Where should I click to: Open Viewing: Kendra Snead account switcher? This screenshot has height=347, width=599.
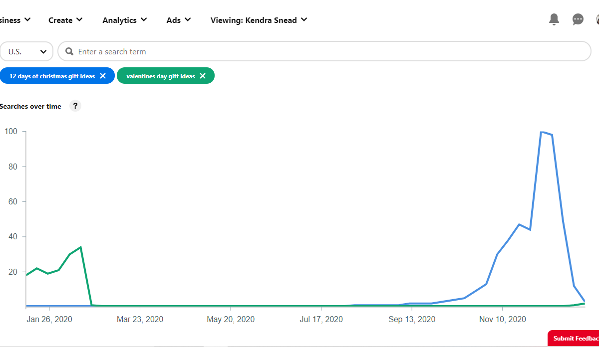click(259, 20)
